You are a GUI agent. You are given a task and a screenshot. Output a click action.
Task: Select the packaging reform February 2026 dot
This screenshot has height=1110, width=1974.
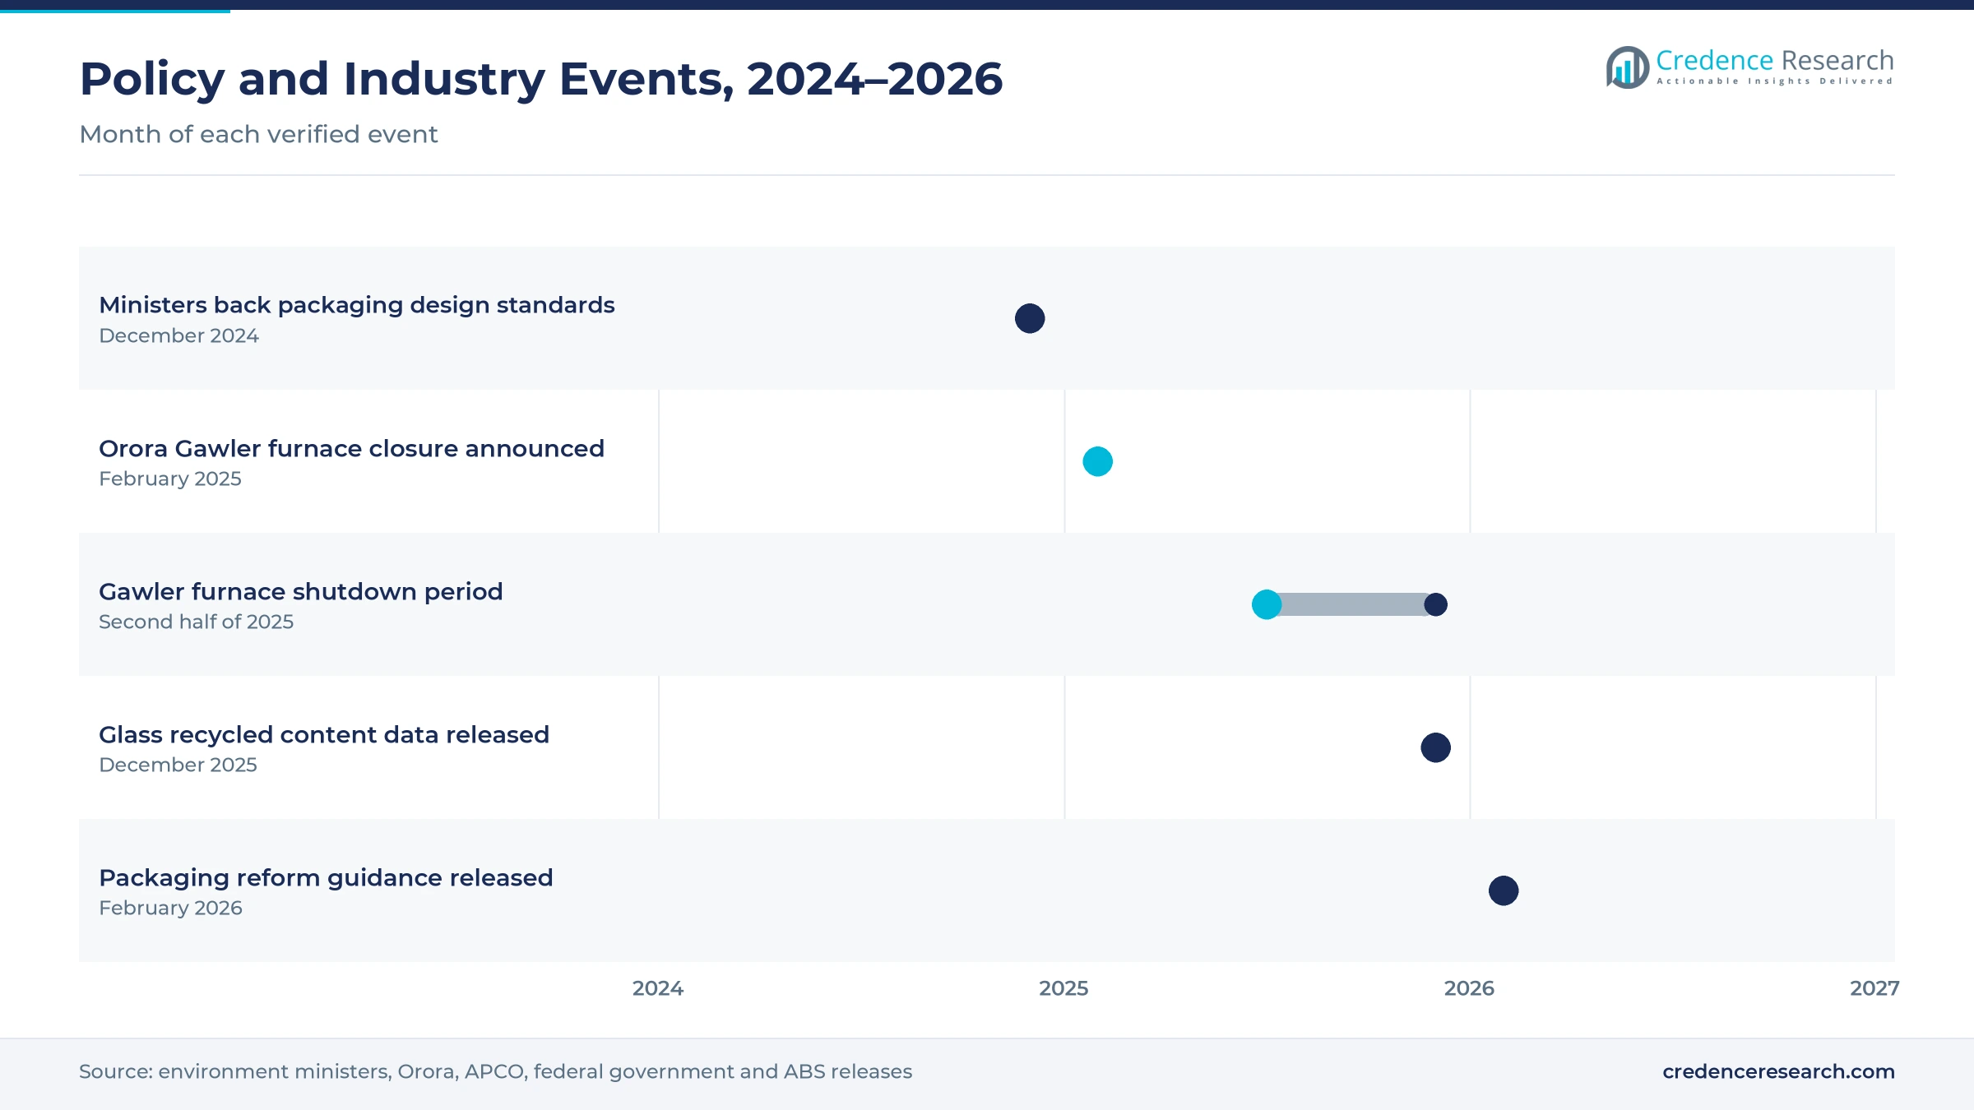(x=1504, y=890)
